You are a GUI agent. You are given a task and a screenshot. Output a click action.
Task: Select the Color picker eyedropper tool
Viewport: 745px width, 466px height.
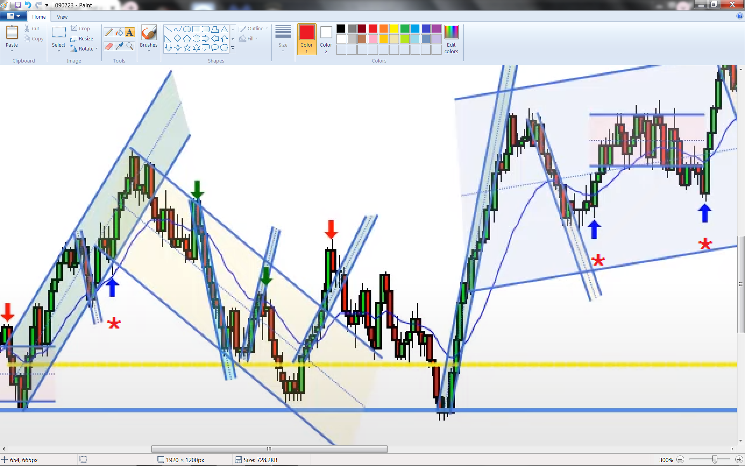tap(120, 46)
